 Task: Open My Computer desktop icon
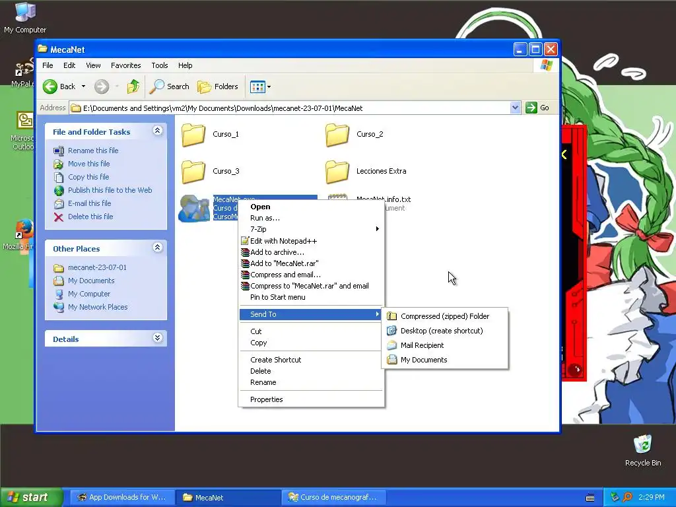[25, 18]
